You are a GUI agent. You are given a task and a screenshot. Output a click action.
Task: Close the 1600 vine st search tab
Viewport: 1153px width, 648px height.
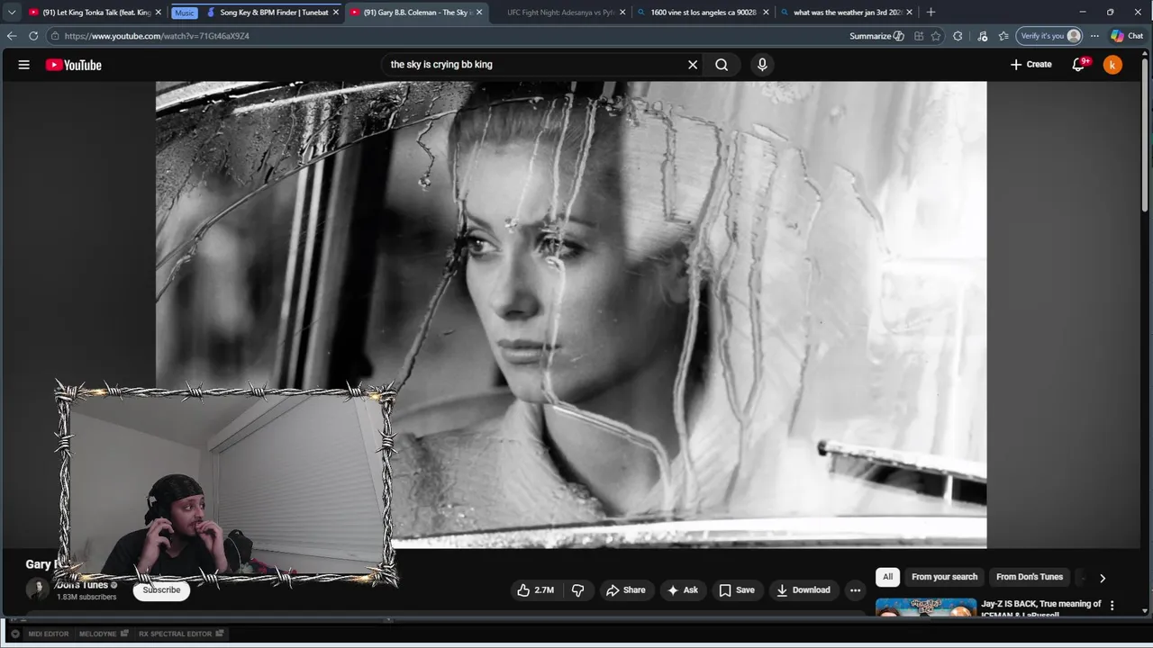click(766, 13)
